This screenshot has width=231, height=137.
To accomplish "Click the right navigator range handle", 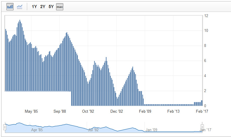I will coord(202,127).
